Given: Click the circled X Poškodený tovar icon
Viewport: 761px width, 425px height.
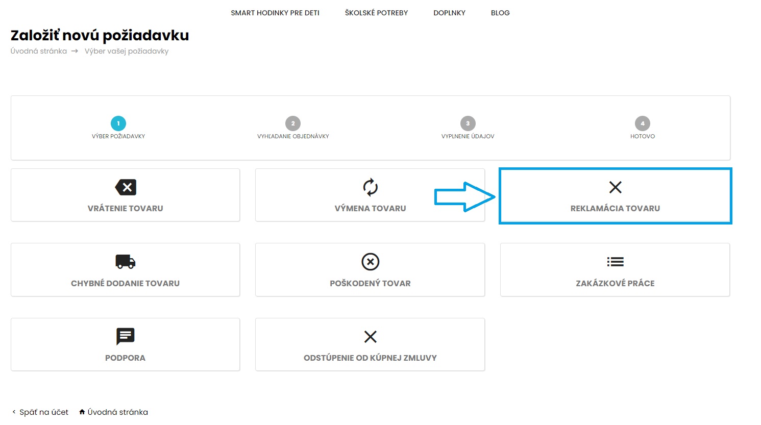Looking at the screenshot, I should (x=370, y=262).
